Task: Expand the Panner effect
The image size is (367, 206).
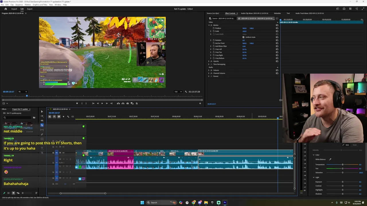Action: coord(209,76)
